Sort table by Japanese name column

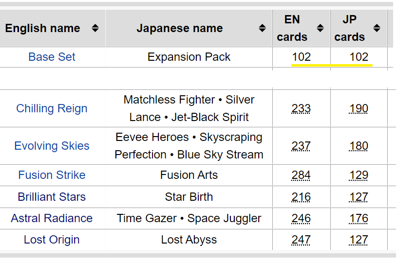pos(262,28)
